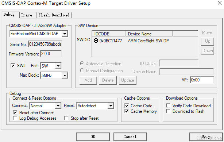Click the Up move button
This screenshot has height=142, width=224.
pyautogui.click(x=208, y=41)
